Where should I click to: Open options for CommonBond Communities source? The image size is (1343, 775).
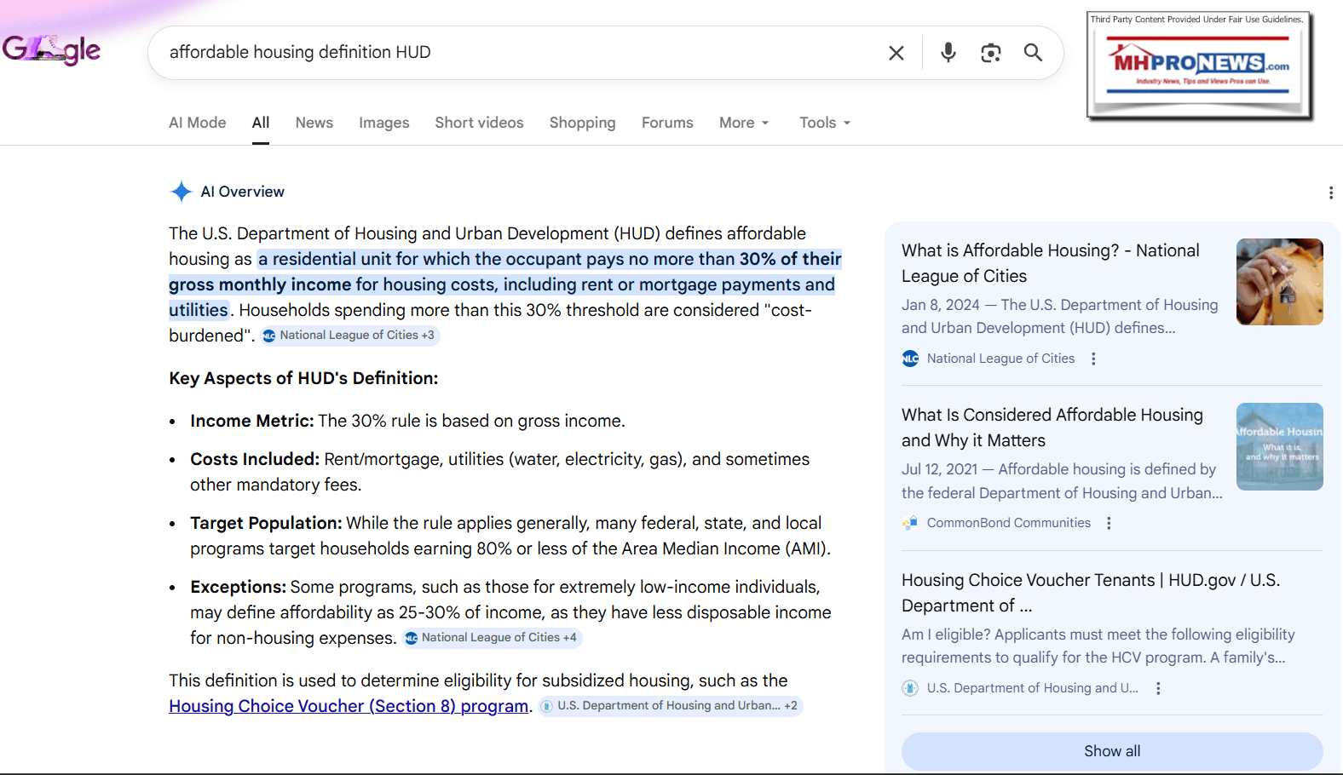click(x=1109, y=524)
